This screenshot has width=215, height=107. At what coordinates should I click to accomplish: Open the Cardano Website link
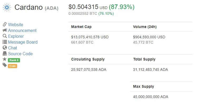click(x=16, y=25)
